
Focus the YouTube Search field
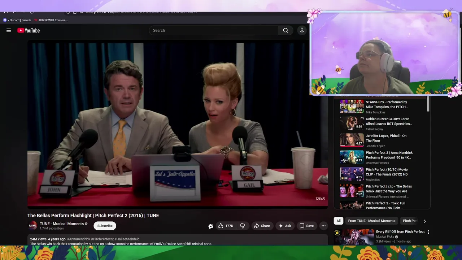213,30
